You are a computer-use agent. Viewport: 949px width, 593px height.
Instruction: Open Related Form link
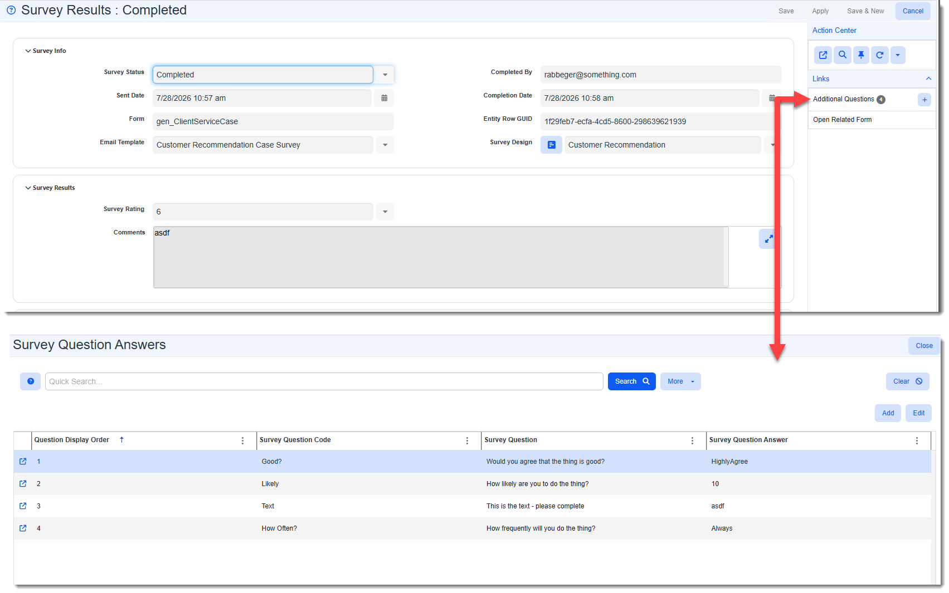842,120
